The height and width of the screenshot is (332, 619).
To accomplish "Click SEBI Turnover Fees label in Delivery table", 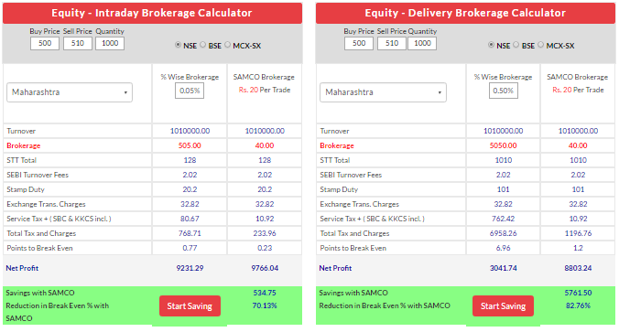I will click(351, 175).
